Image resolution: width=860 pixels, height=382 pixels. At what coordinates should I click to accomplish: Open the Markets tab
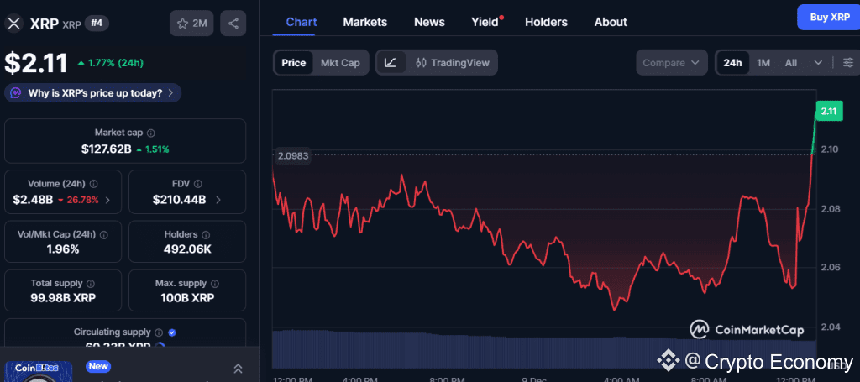tap(364, 22)
